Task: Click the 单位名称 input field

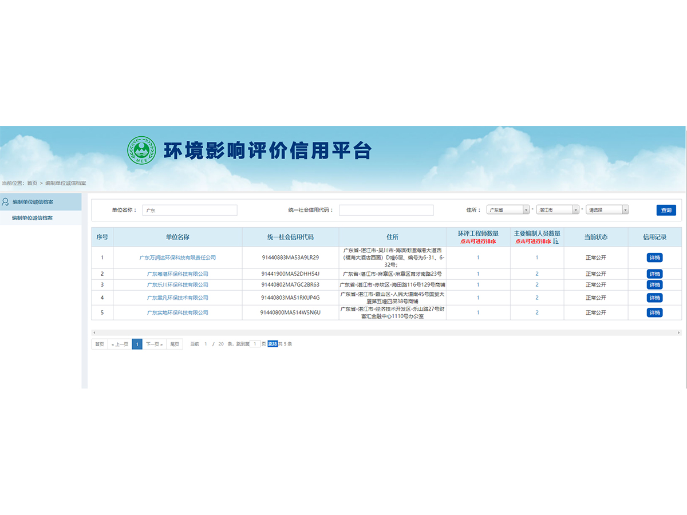Action: pyautogui.click(x=189, y=210)
